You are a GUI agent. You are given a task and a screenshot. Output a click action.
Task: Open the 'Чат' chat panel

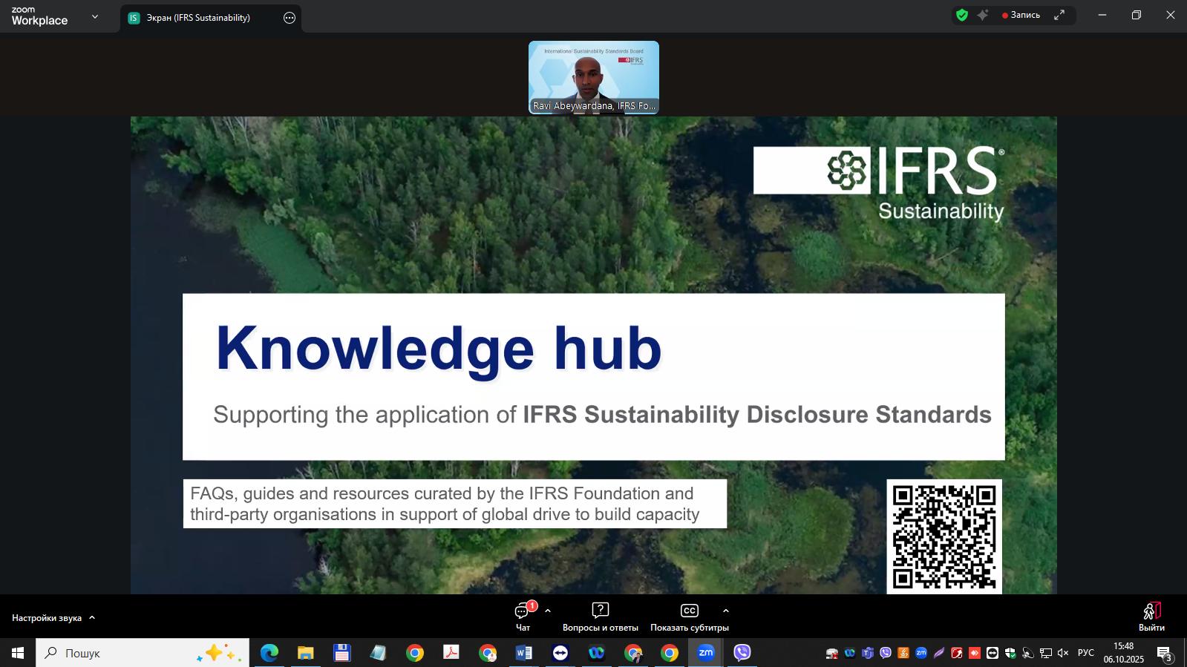(523, 617)
